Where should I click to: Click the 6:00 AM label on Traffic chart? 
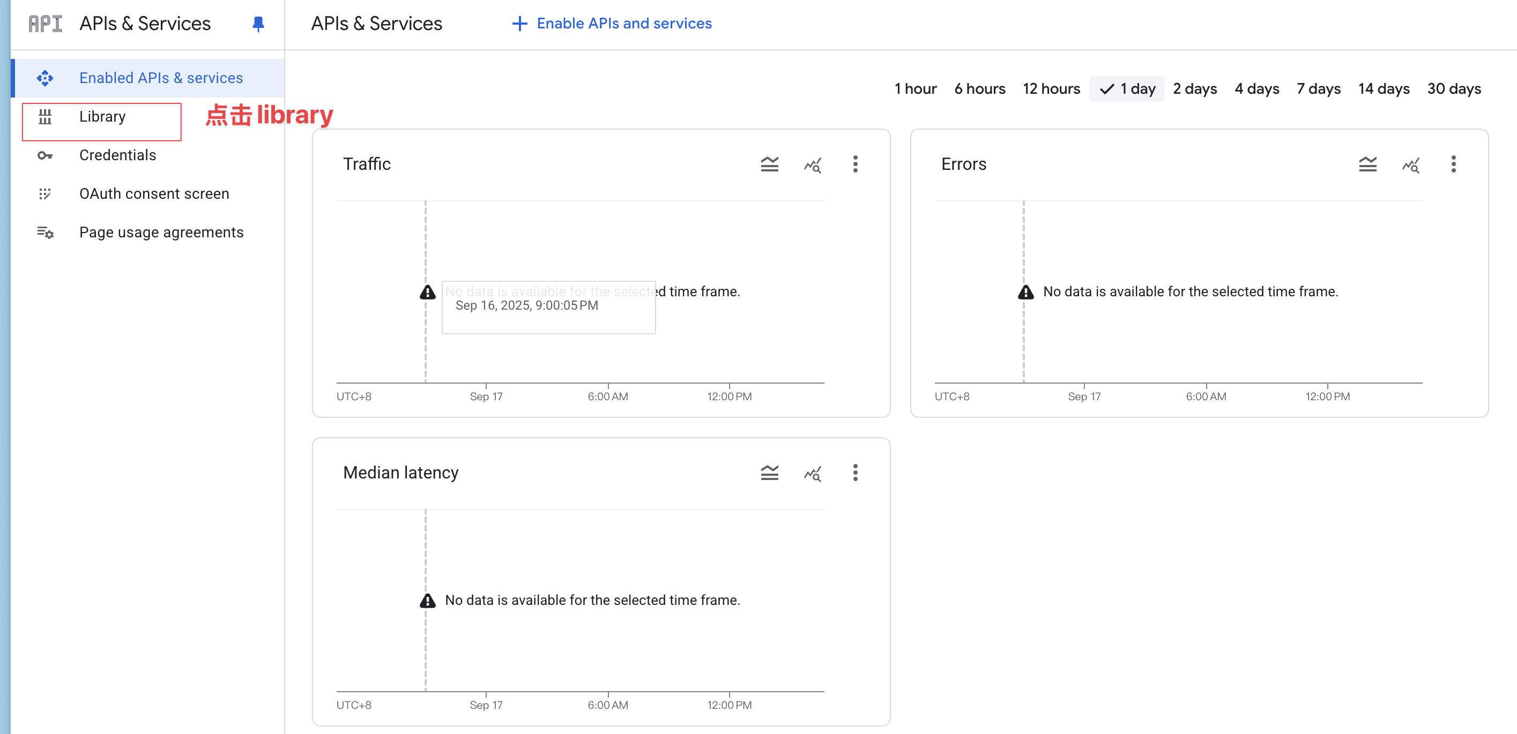608,396
